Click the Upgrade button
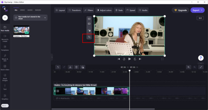 [x=181, y=10]
